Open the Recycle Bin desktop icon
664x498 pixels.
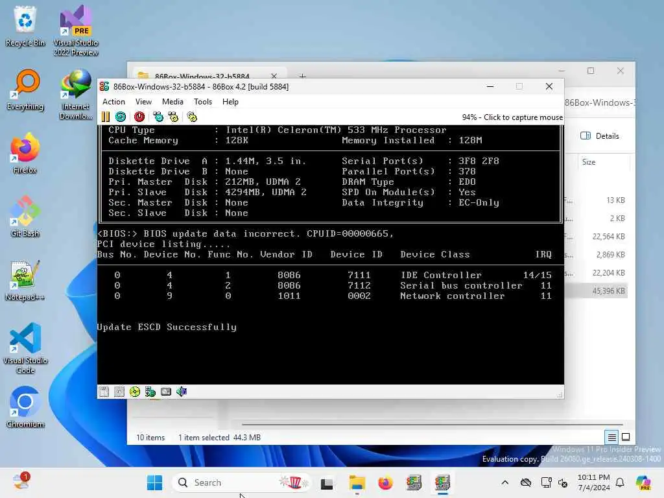pyautogui.click(x=25, y=26)
